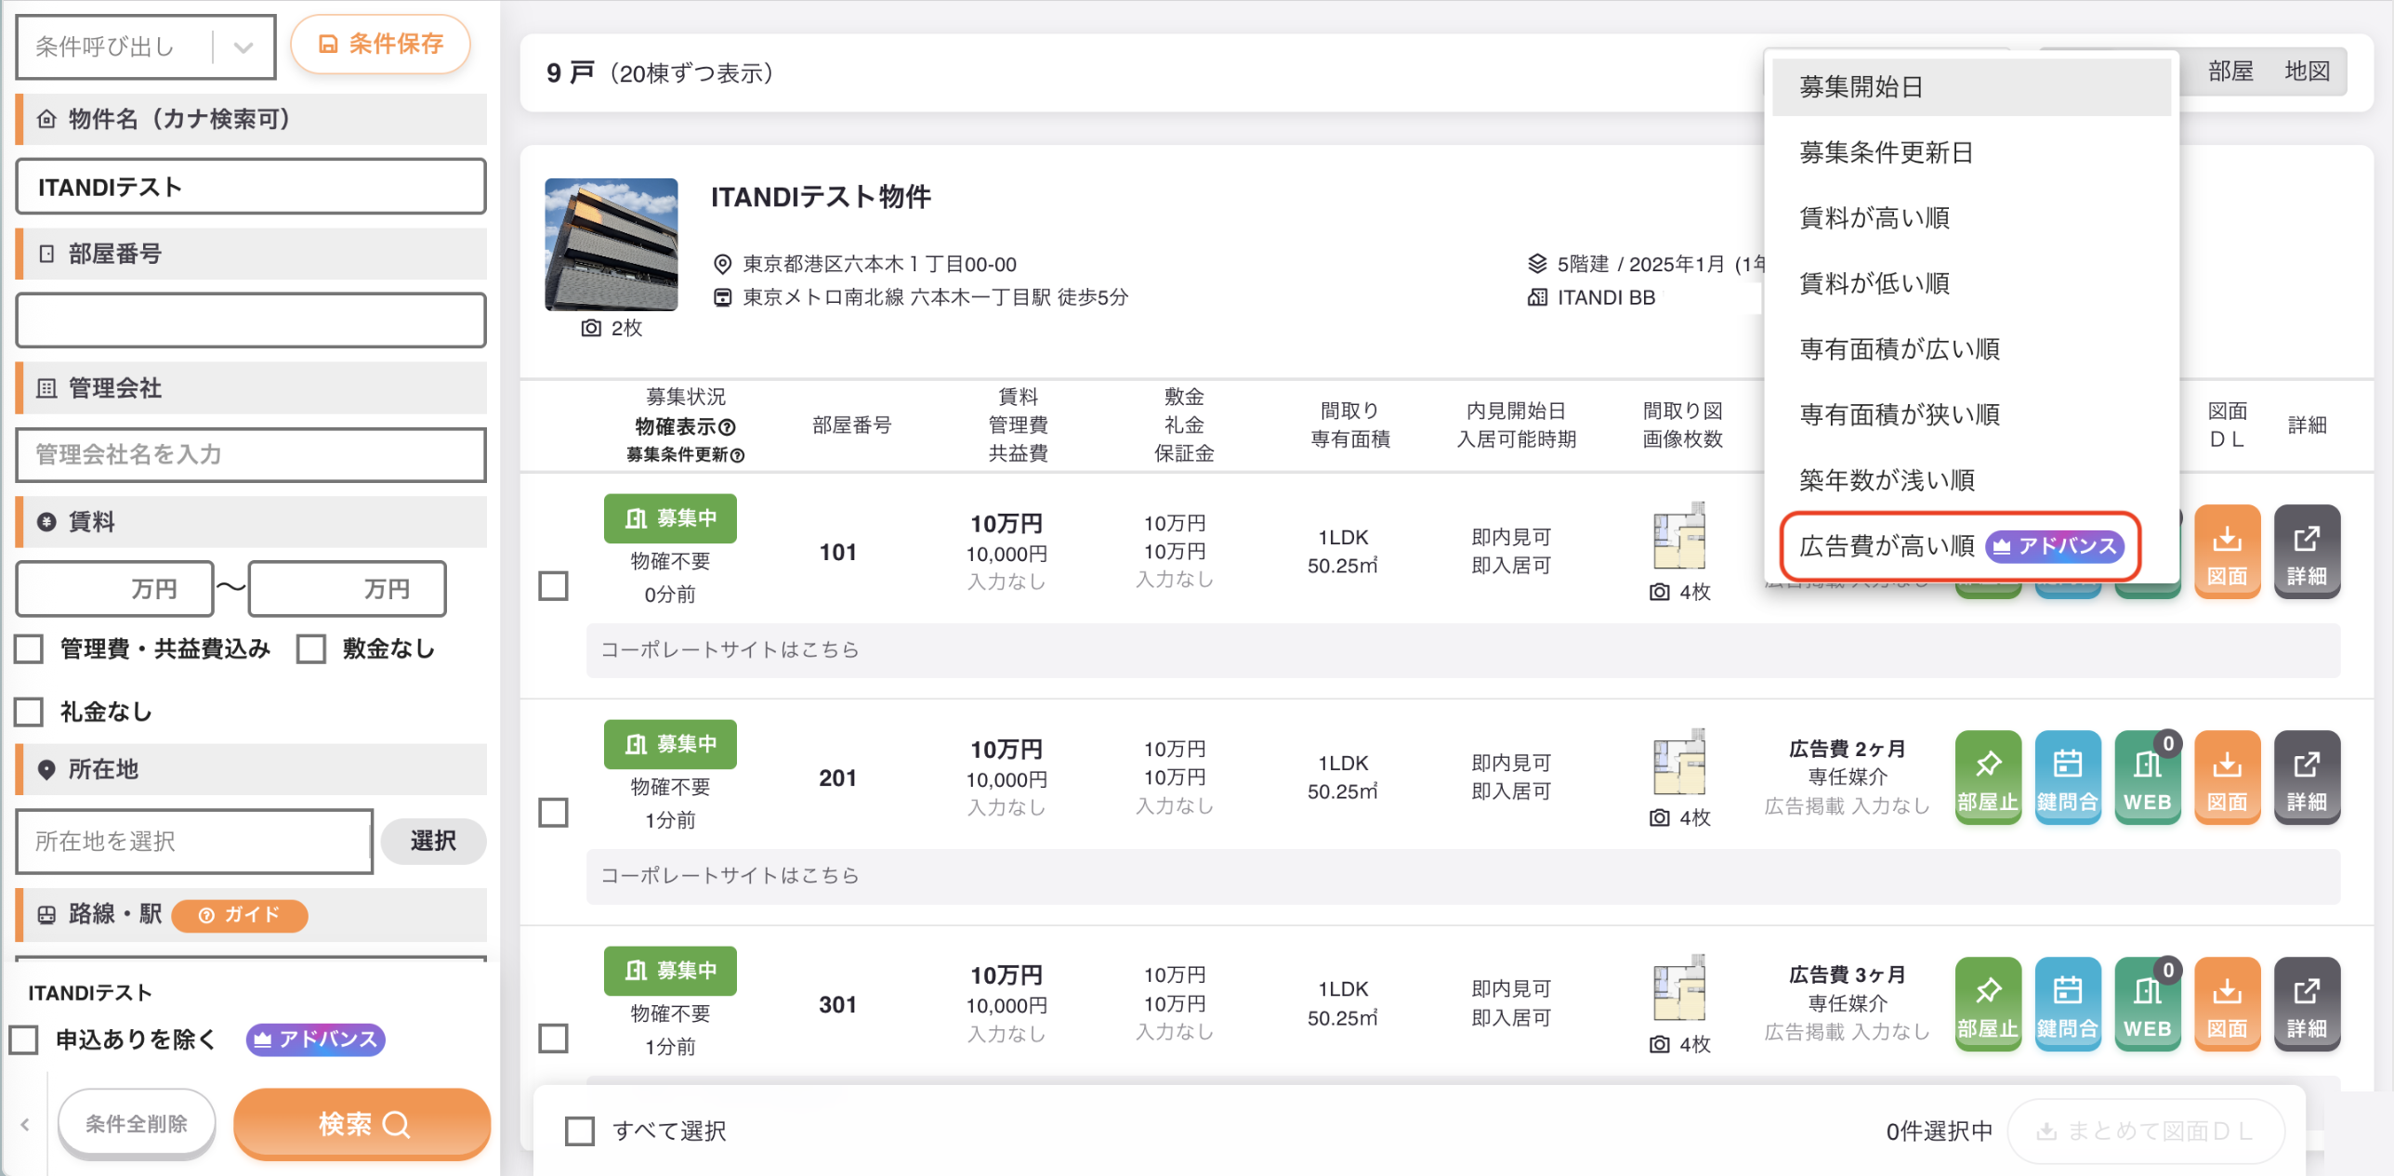Click the minimum 賃料 万円 field

pyautogui.click(x=115, y=589)
